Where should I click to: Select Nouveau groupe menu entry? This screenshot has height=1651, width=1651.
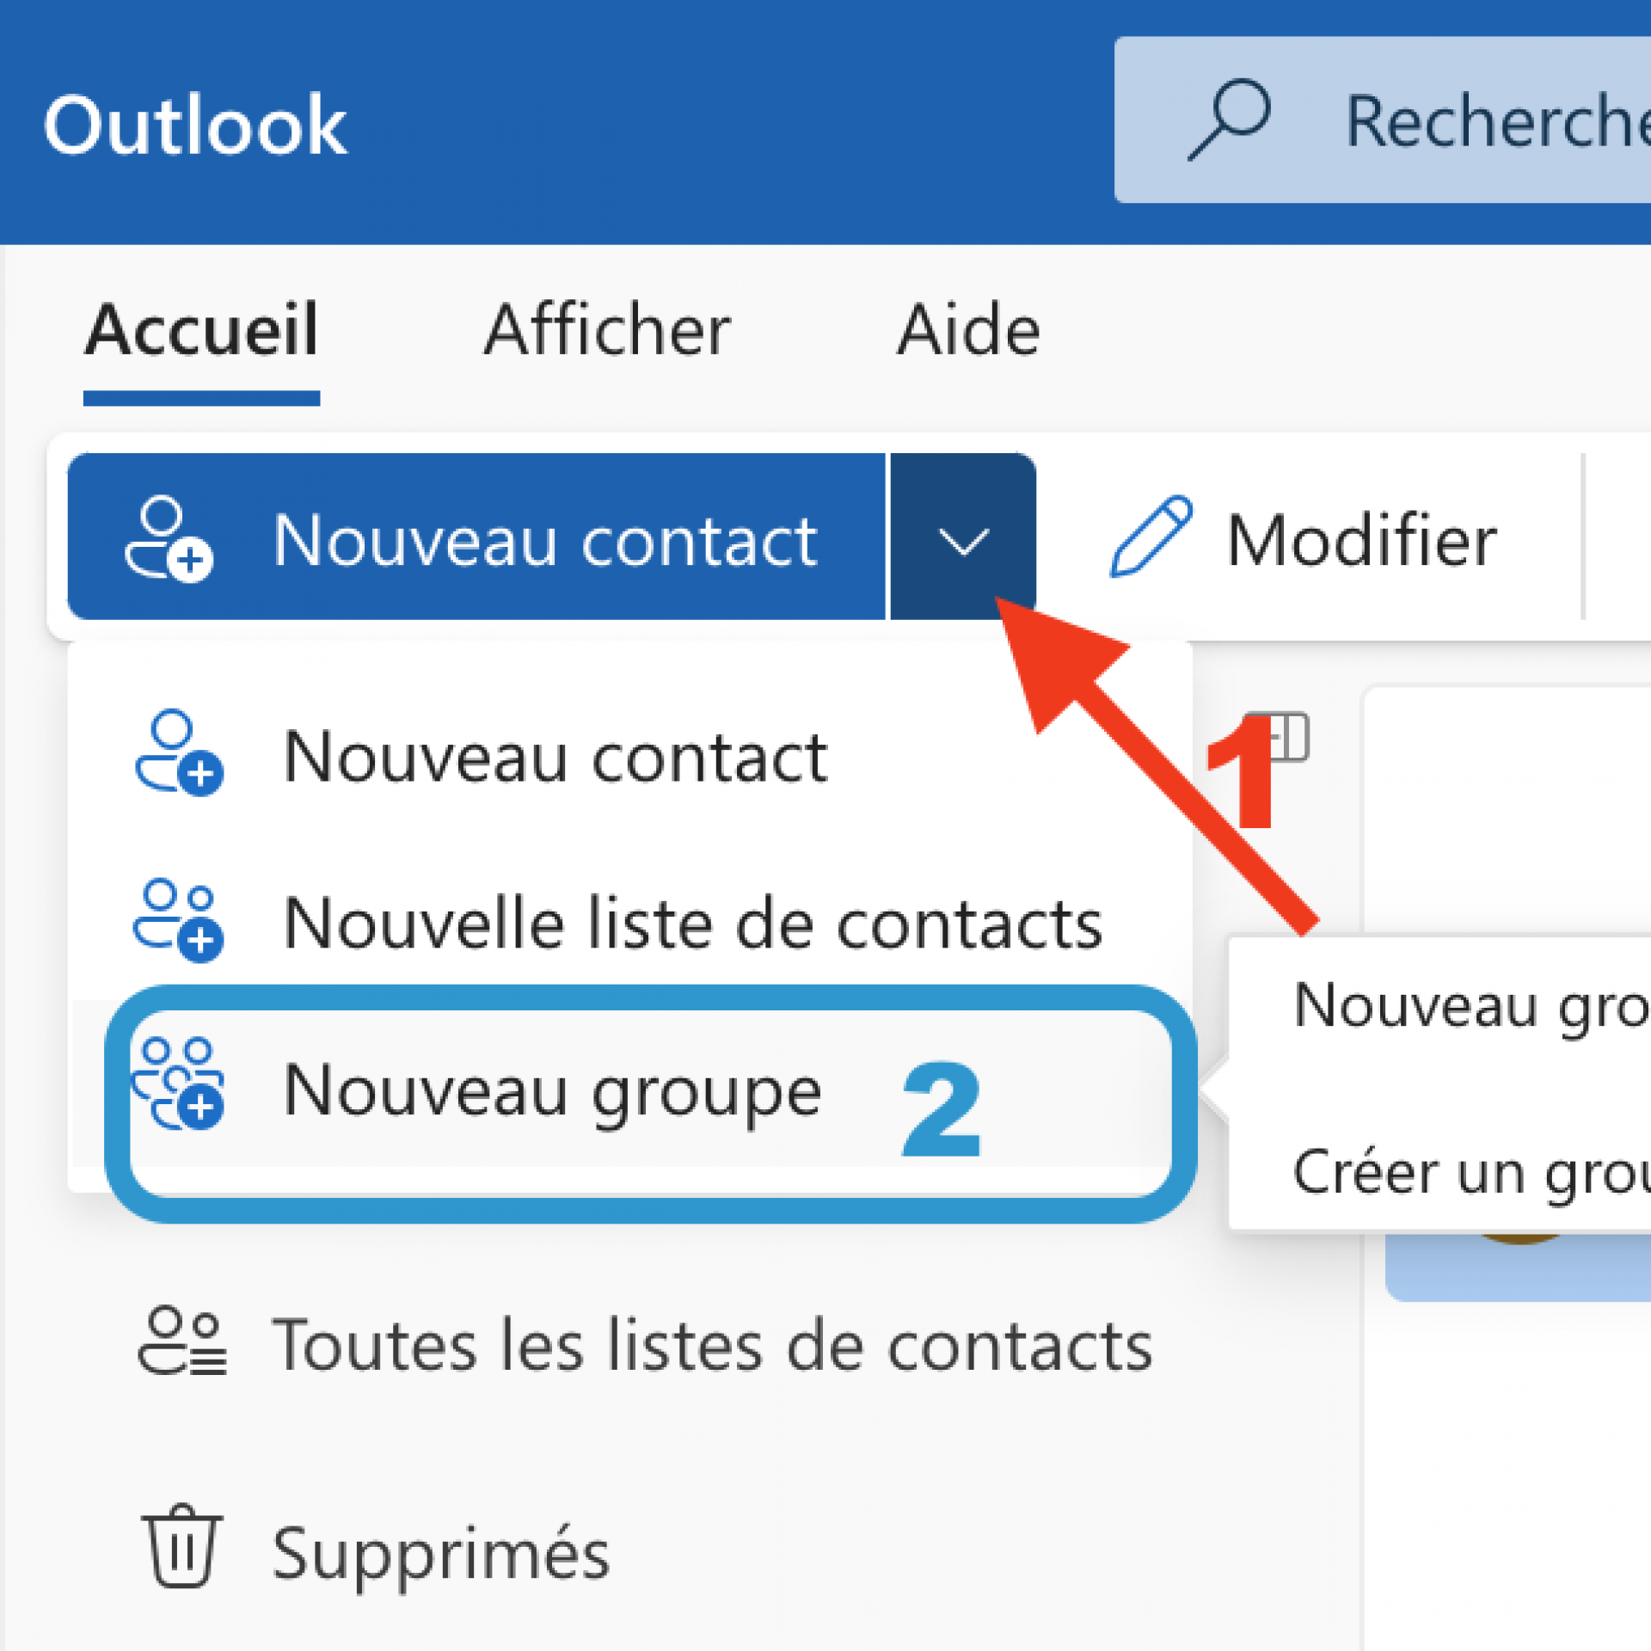click(629, 1090)
